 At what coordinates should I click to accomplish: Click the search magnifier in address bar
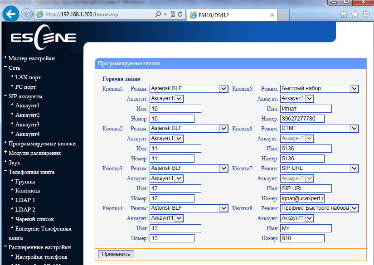coord(158,14)
